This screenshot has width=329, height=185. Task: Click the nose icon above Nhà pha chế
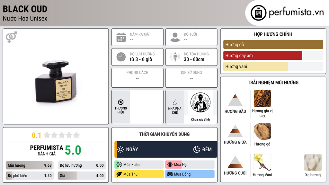[x=174, y=102]
